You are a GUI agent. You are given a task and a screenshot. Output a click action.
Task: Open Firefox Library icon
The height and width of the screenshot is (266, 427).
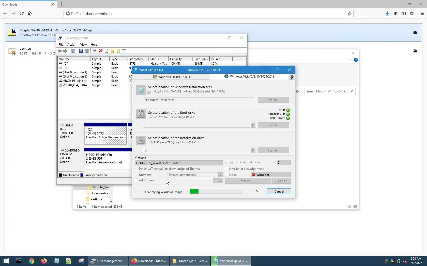point(395,14)
